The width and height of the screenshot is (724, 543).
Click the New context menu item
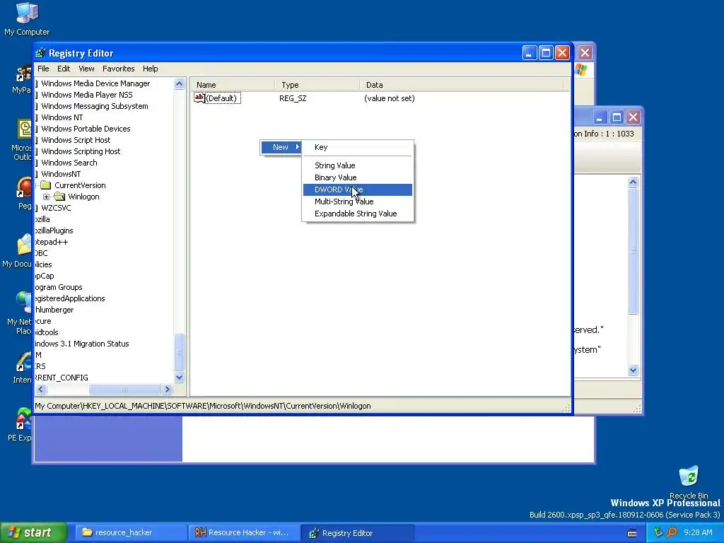click(x=281, y=147)
